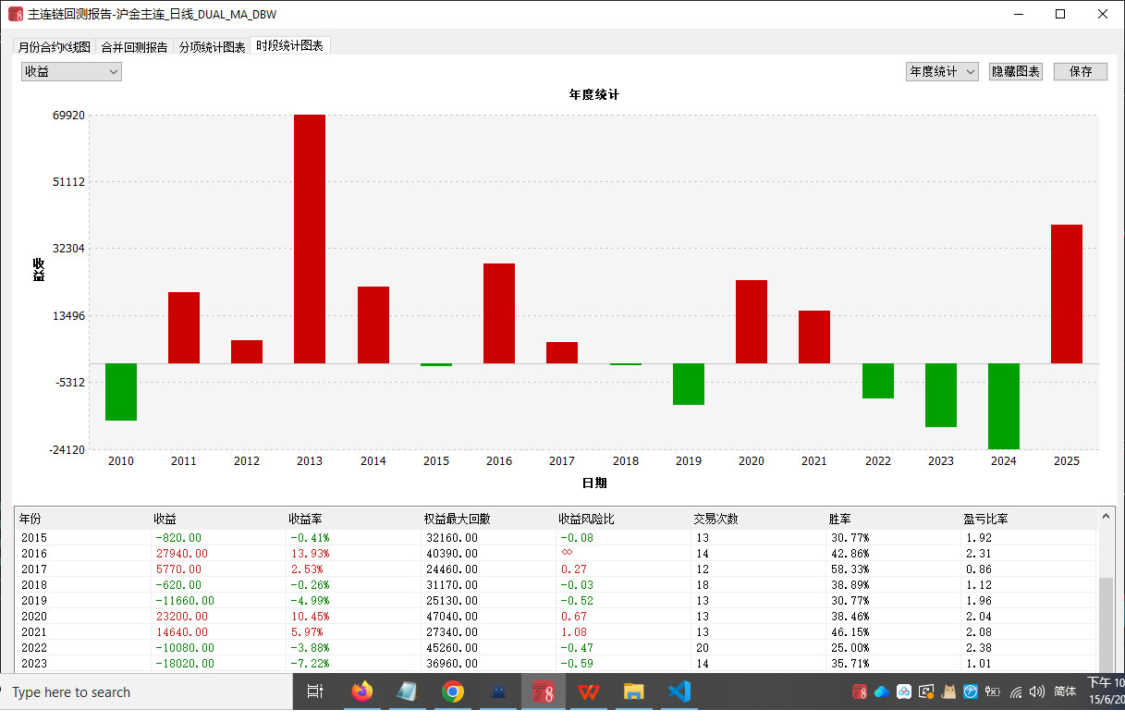This screenshot has height=722, width=1125.
Task: Open WPS Office from the taskbar
Action: 588,691
